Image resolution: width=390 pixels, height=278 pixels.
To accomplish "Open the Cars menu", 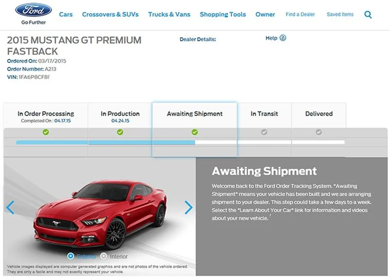I will click(x=66, y=15).
